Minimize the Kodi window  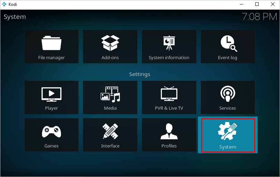[x=241, y=4]
